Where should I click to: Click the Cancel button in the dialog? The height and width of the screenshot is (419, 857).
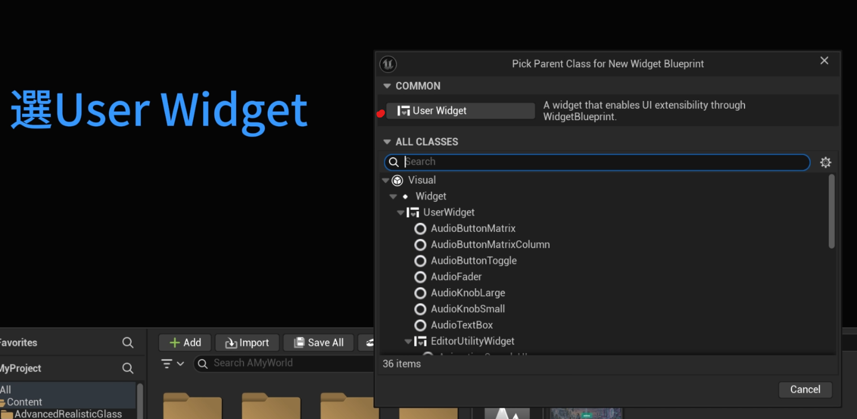[805, 389]
